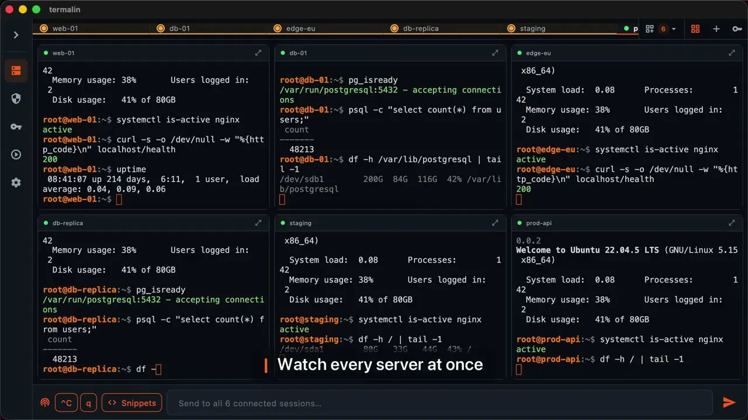Switch to the db-replica tab

(441, 28)
